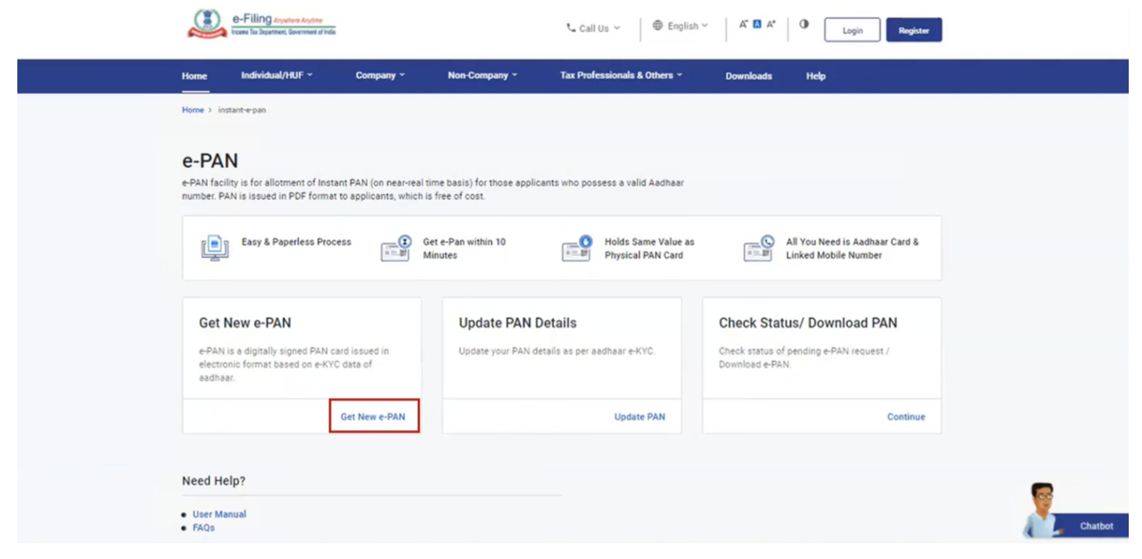Click All You Need is Aadhaar Card text
Viewport: 1142px width, 559px height.
click(852, 248)
